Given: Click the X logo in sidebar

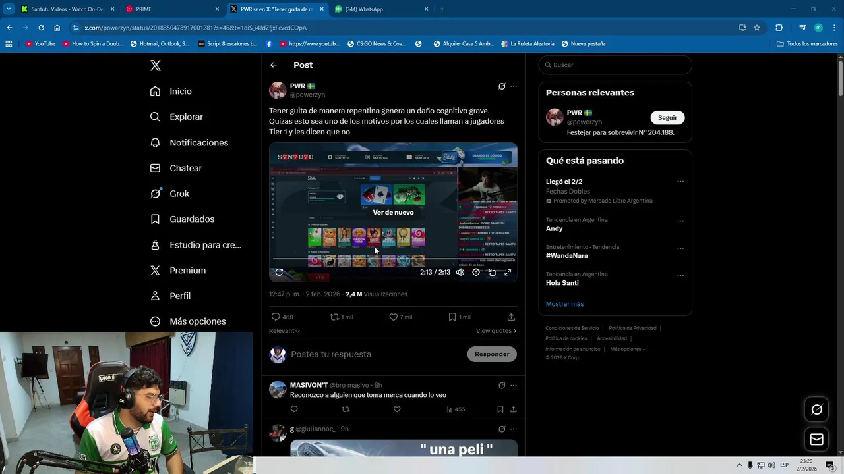Looking at the screenshot, I should pyautogui.click(x=156, y=65).
